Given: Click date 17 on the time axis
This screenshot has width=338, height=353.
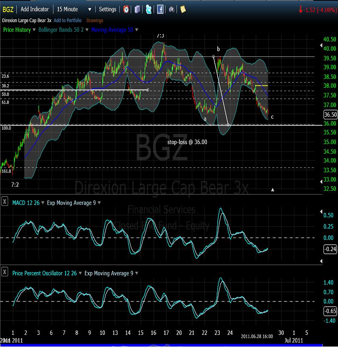Looking at the screenshot, I should 166,332.
